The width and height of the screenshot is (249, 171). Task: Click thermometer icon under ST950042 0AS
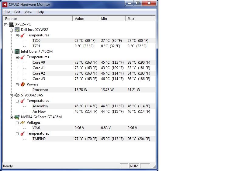click(x=23, y=101)
